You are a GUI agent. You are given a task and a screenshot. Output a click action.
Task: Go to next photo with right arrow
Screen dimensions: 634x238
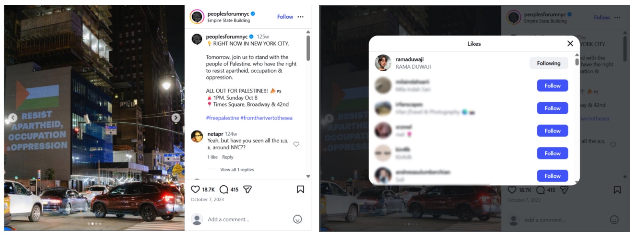tap(176, 118)
